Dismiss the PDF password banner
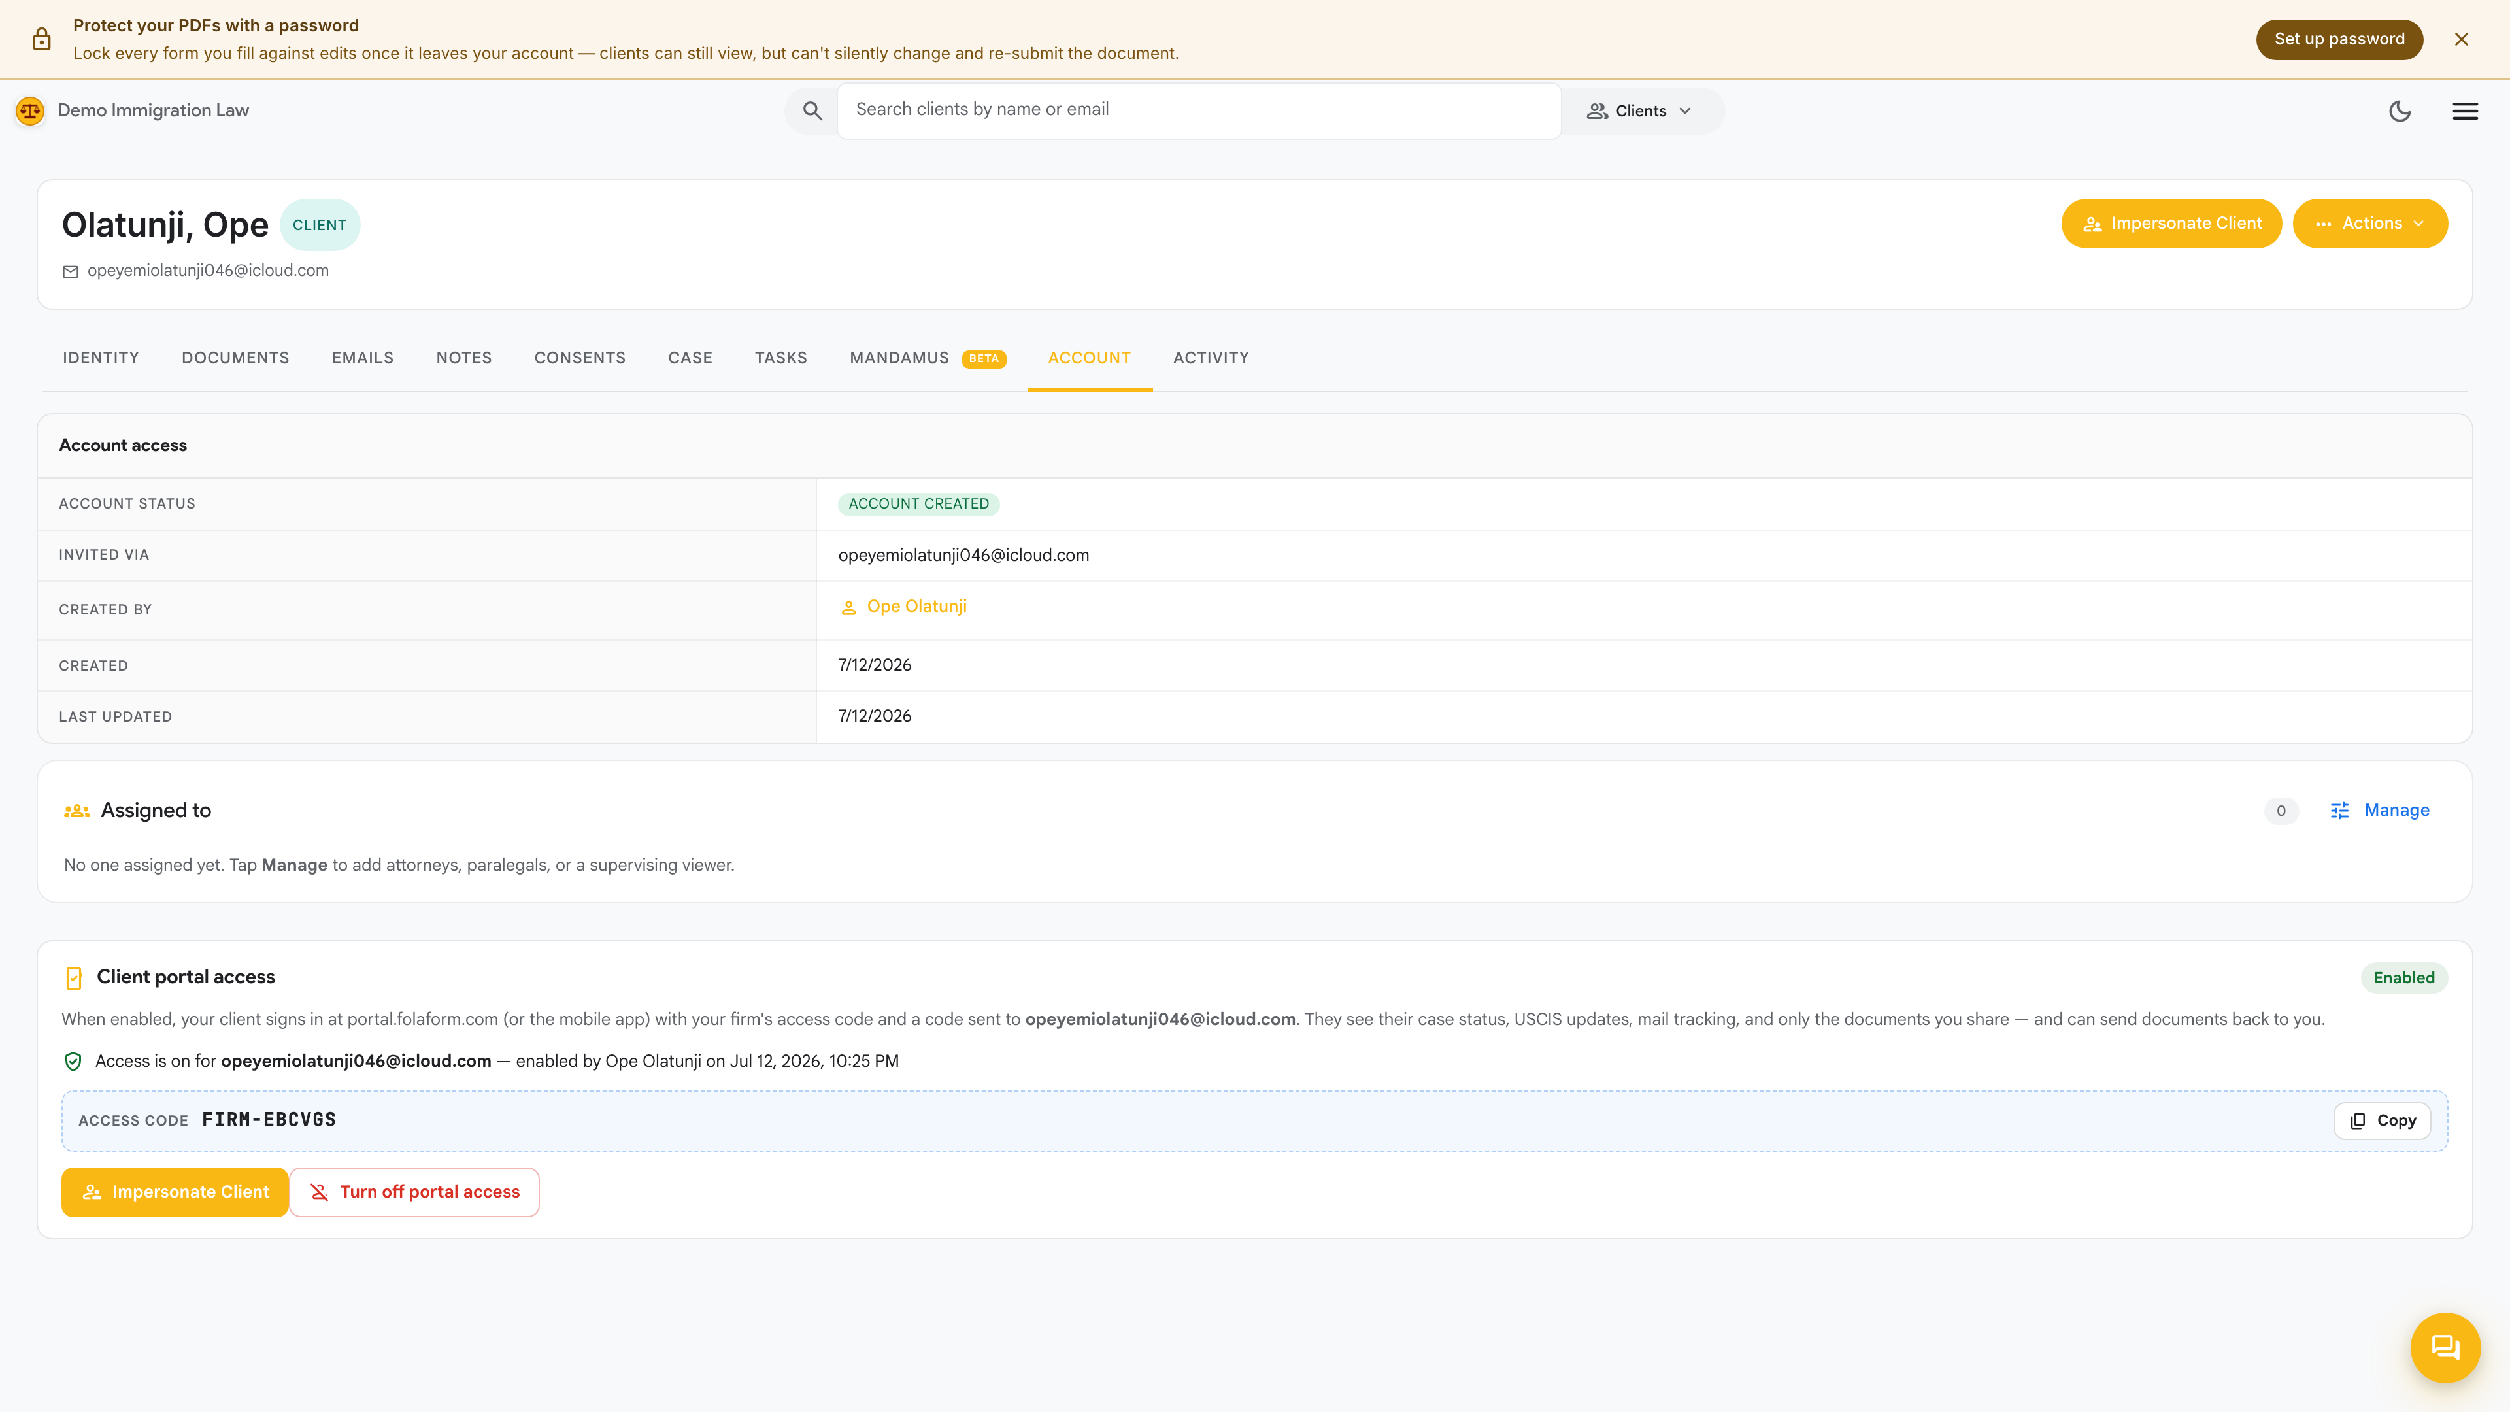The width and height of the screenshot is (2510, 1412). (x=2461, y=39)
